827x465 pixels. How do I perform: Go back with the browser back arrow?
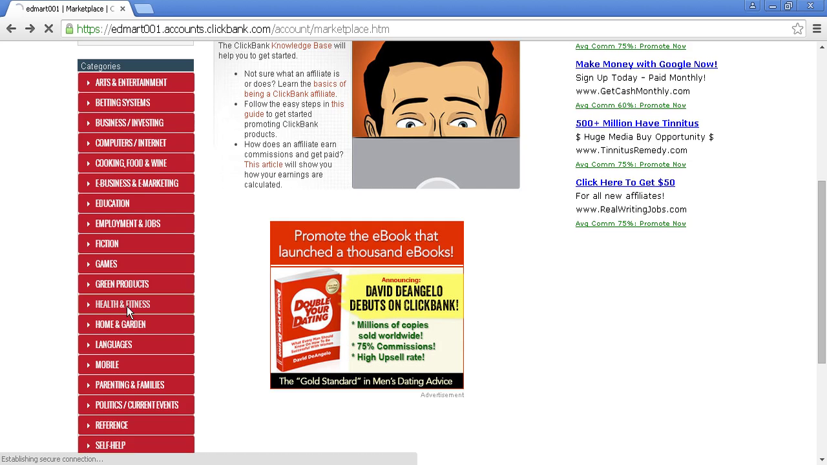[11, 28]
